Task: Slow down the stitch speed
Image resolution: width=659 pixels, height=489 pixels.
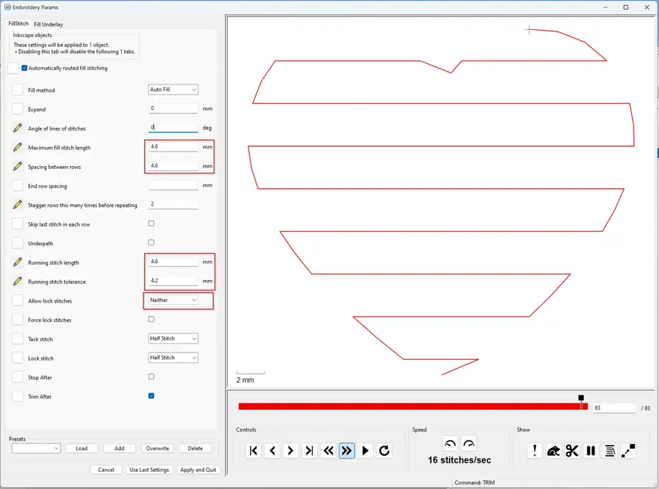Action: 450,444
